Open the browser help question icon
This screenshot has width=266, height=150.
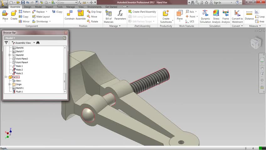click(65, 38)
